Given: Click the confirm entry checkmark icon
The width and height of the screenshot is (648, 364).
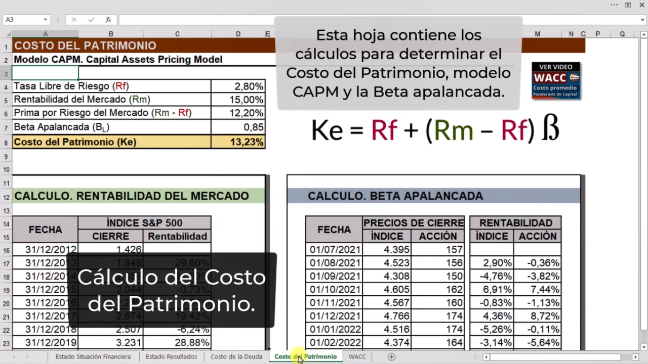Looking at the screenshot, I should (91, 20).
